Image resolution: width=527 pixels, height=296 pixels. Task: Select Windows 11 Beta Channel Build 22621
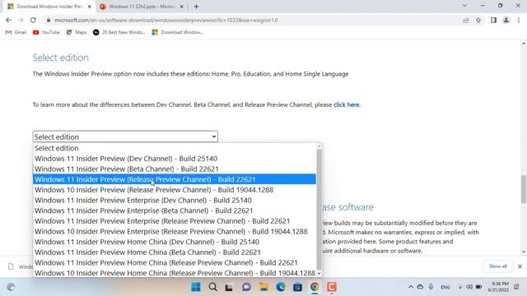tap(175, 169)
